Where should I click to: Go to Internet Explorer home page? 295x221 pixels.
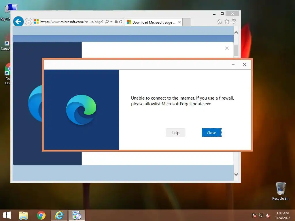point(220,21)
